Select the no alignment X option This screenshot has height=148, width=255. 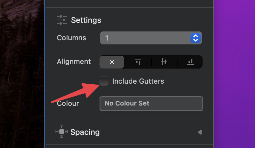[112, 62]
